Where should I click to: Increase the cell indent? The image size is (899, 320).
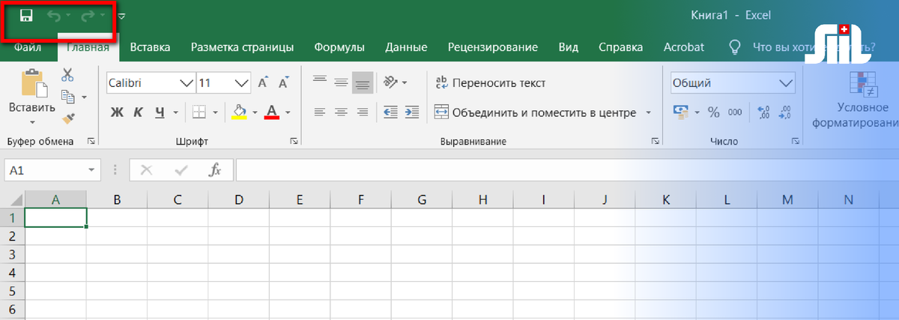pyautogui.click(x=412, y=112)
